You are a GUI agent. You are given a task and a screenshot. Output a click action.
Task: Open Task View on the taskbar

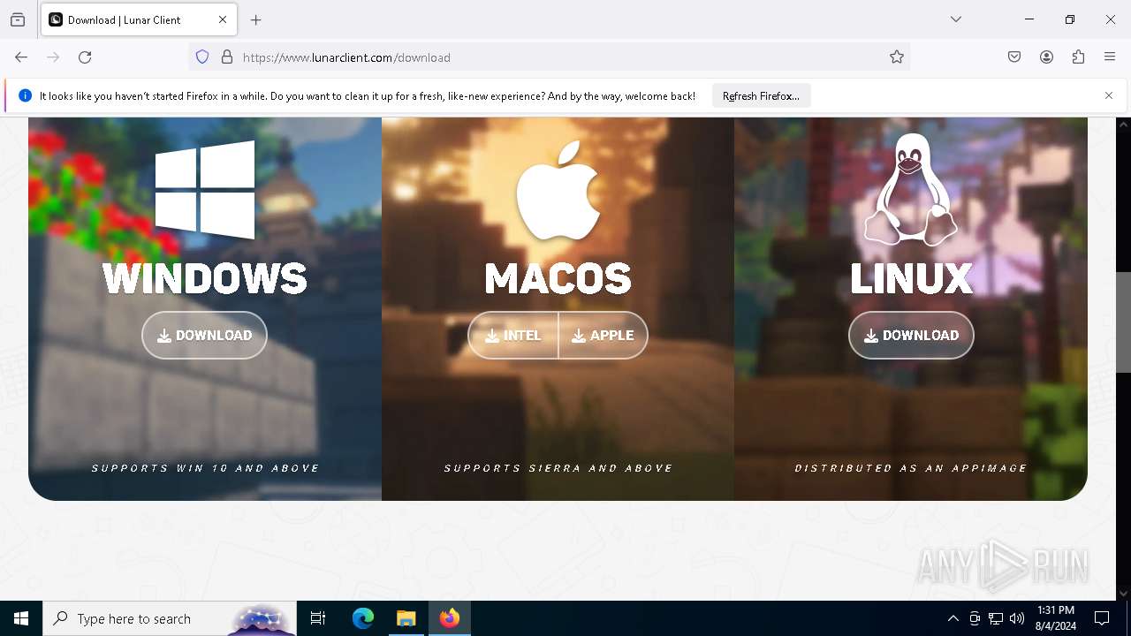coord(318,618)
